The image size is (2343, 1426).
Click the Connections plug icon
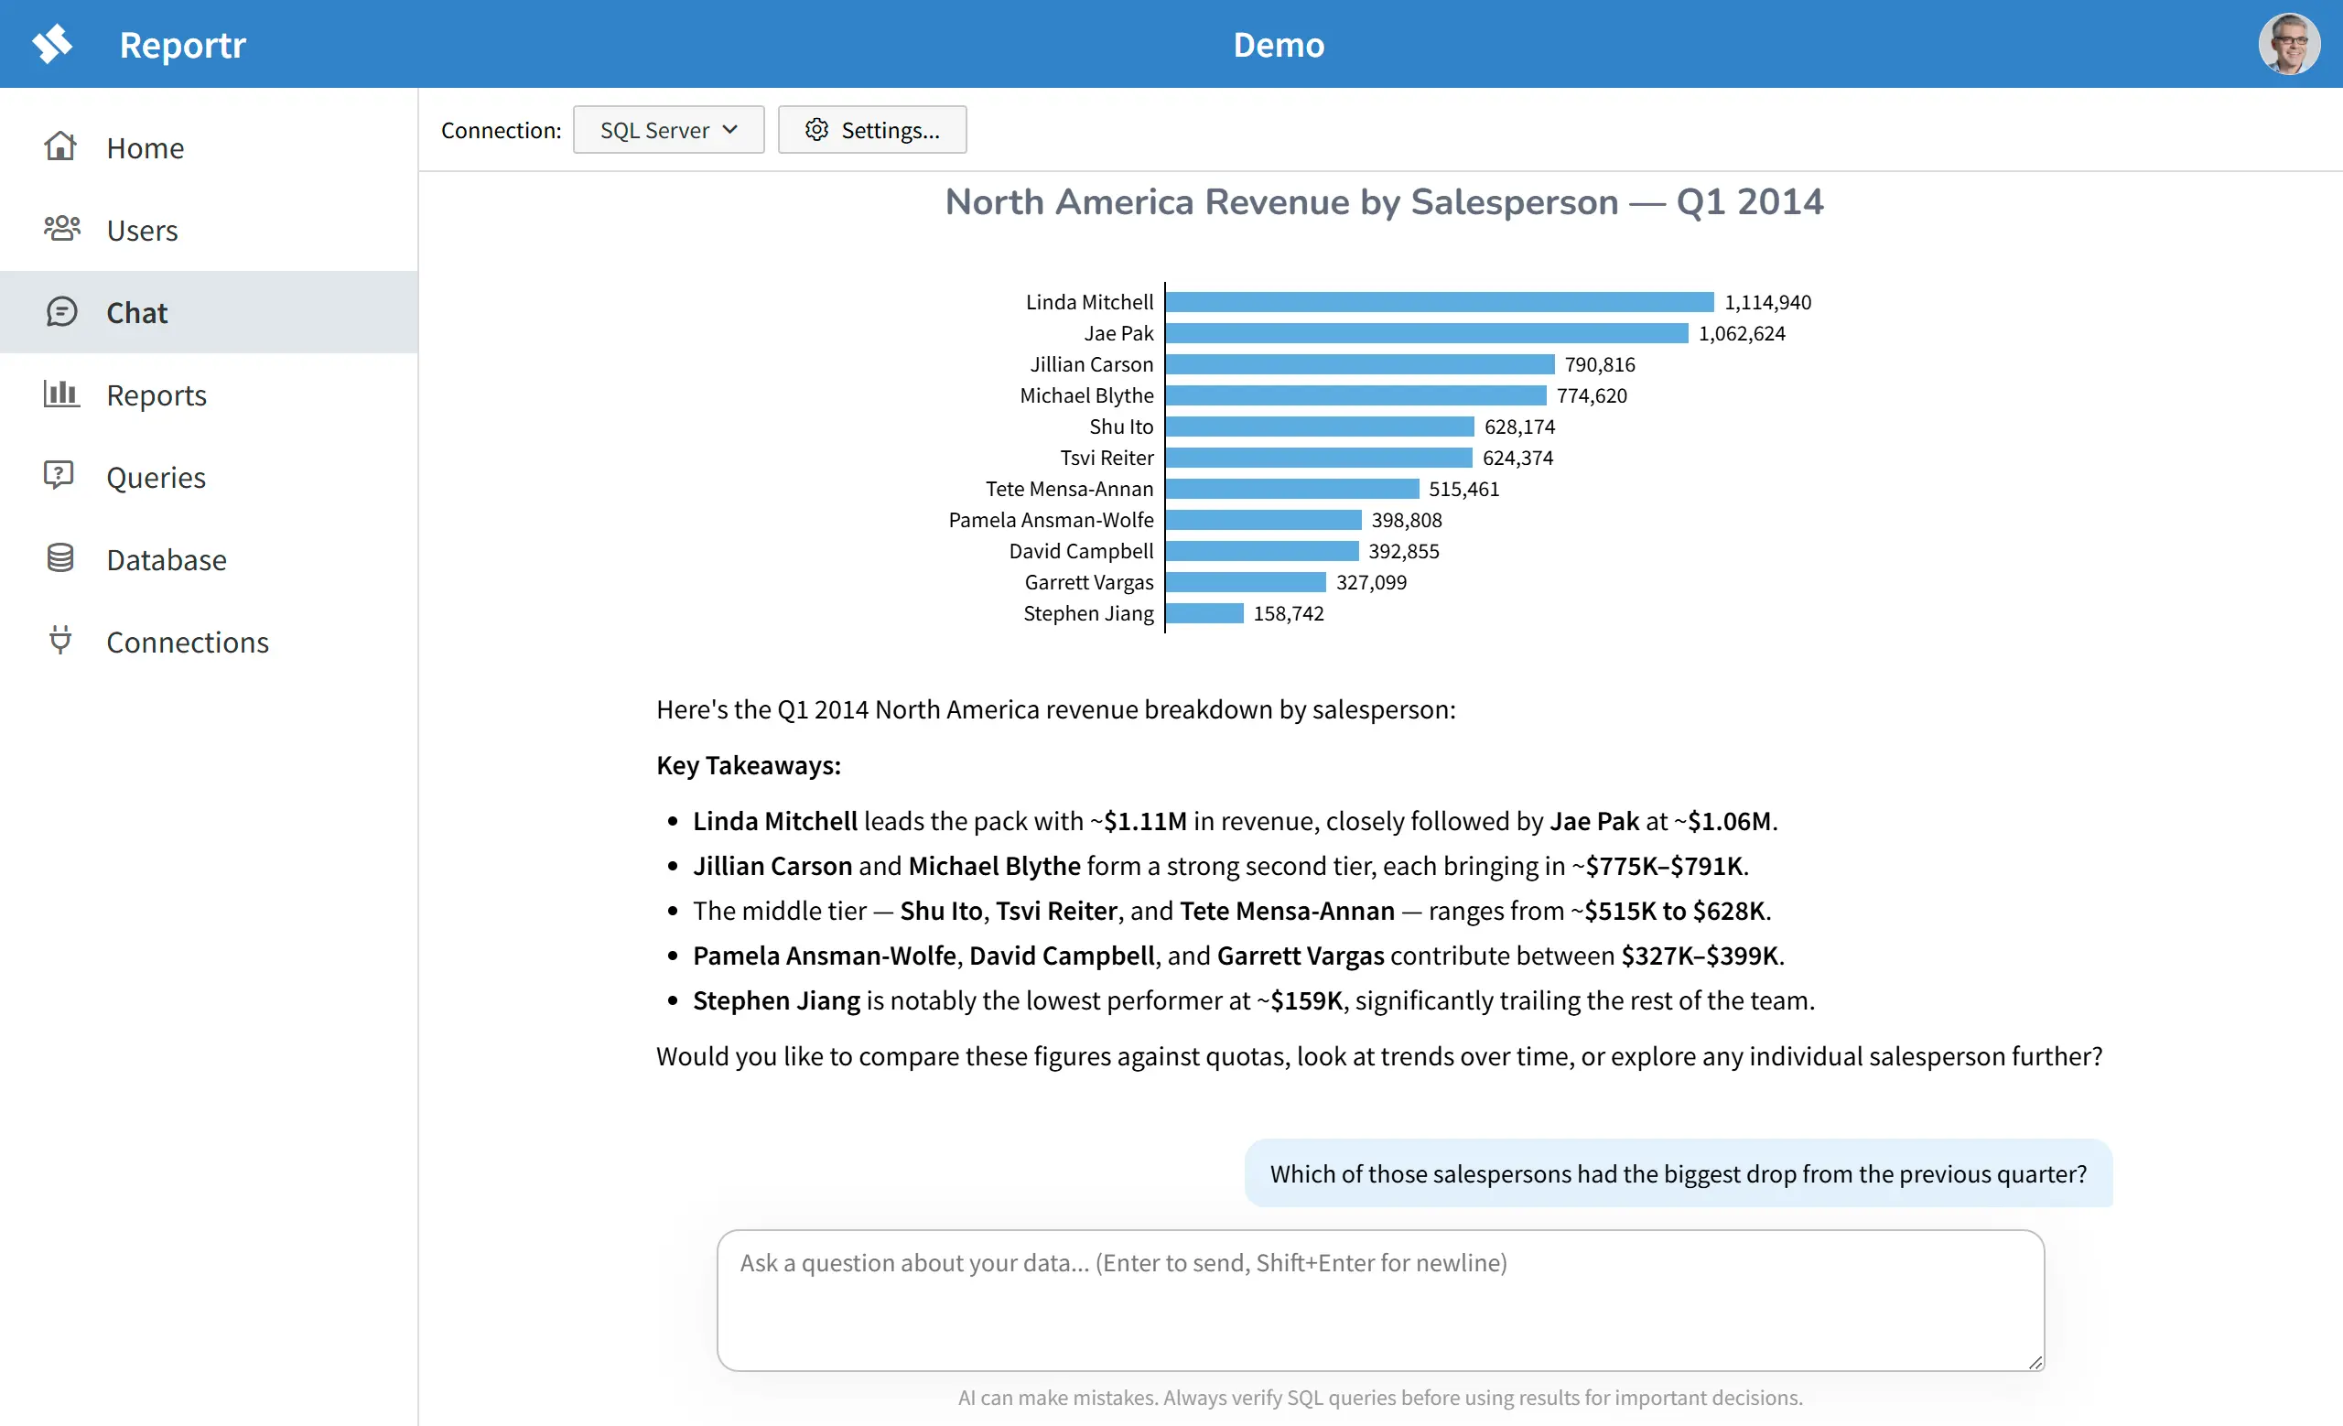point(59,640)
